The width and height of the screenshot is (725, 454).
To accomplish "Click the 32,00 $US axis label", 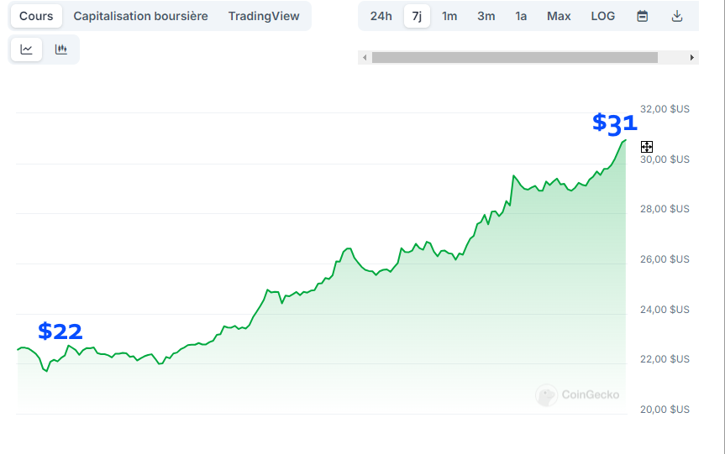I will 665,109.
